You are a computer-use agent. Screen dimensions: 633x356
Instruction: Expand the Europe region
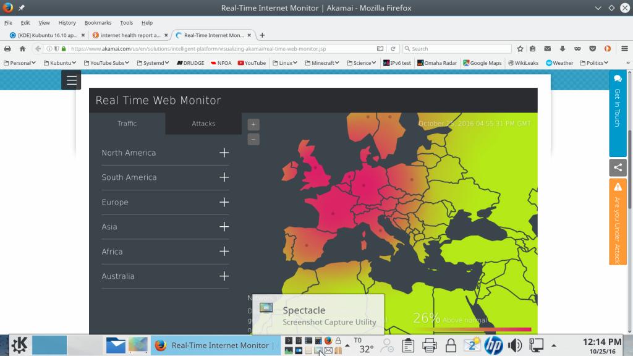click(x=224, y=202)
